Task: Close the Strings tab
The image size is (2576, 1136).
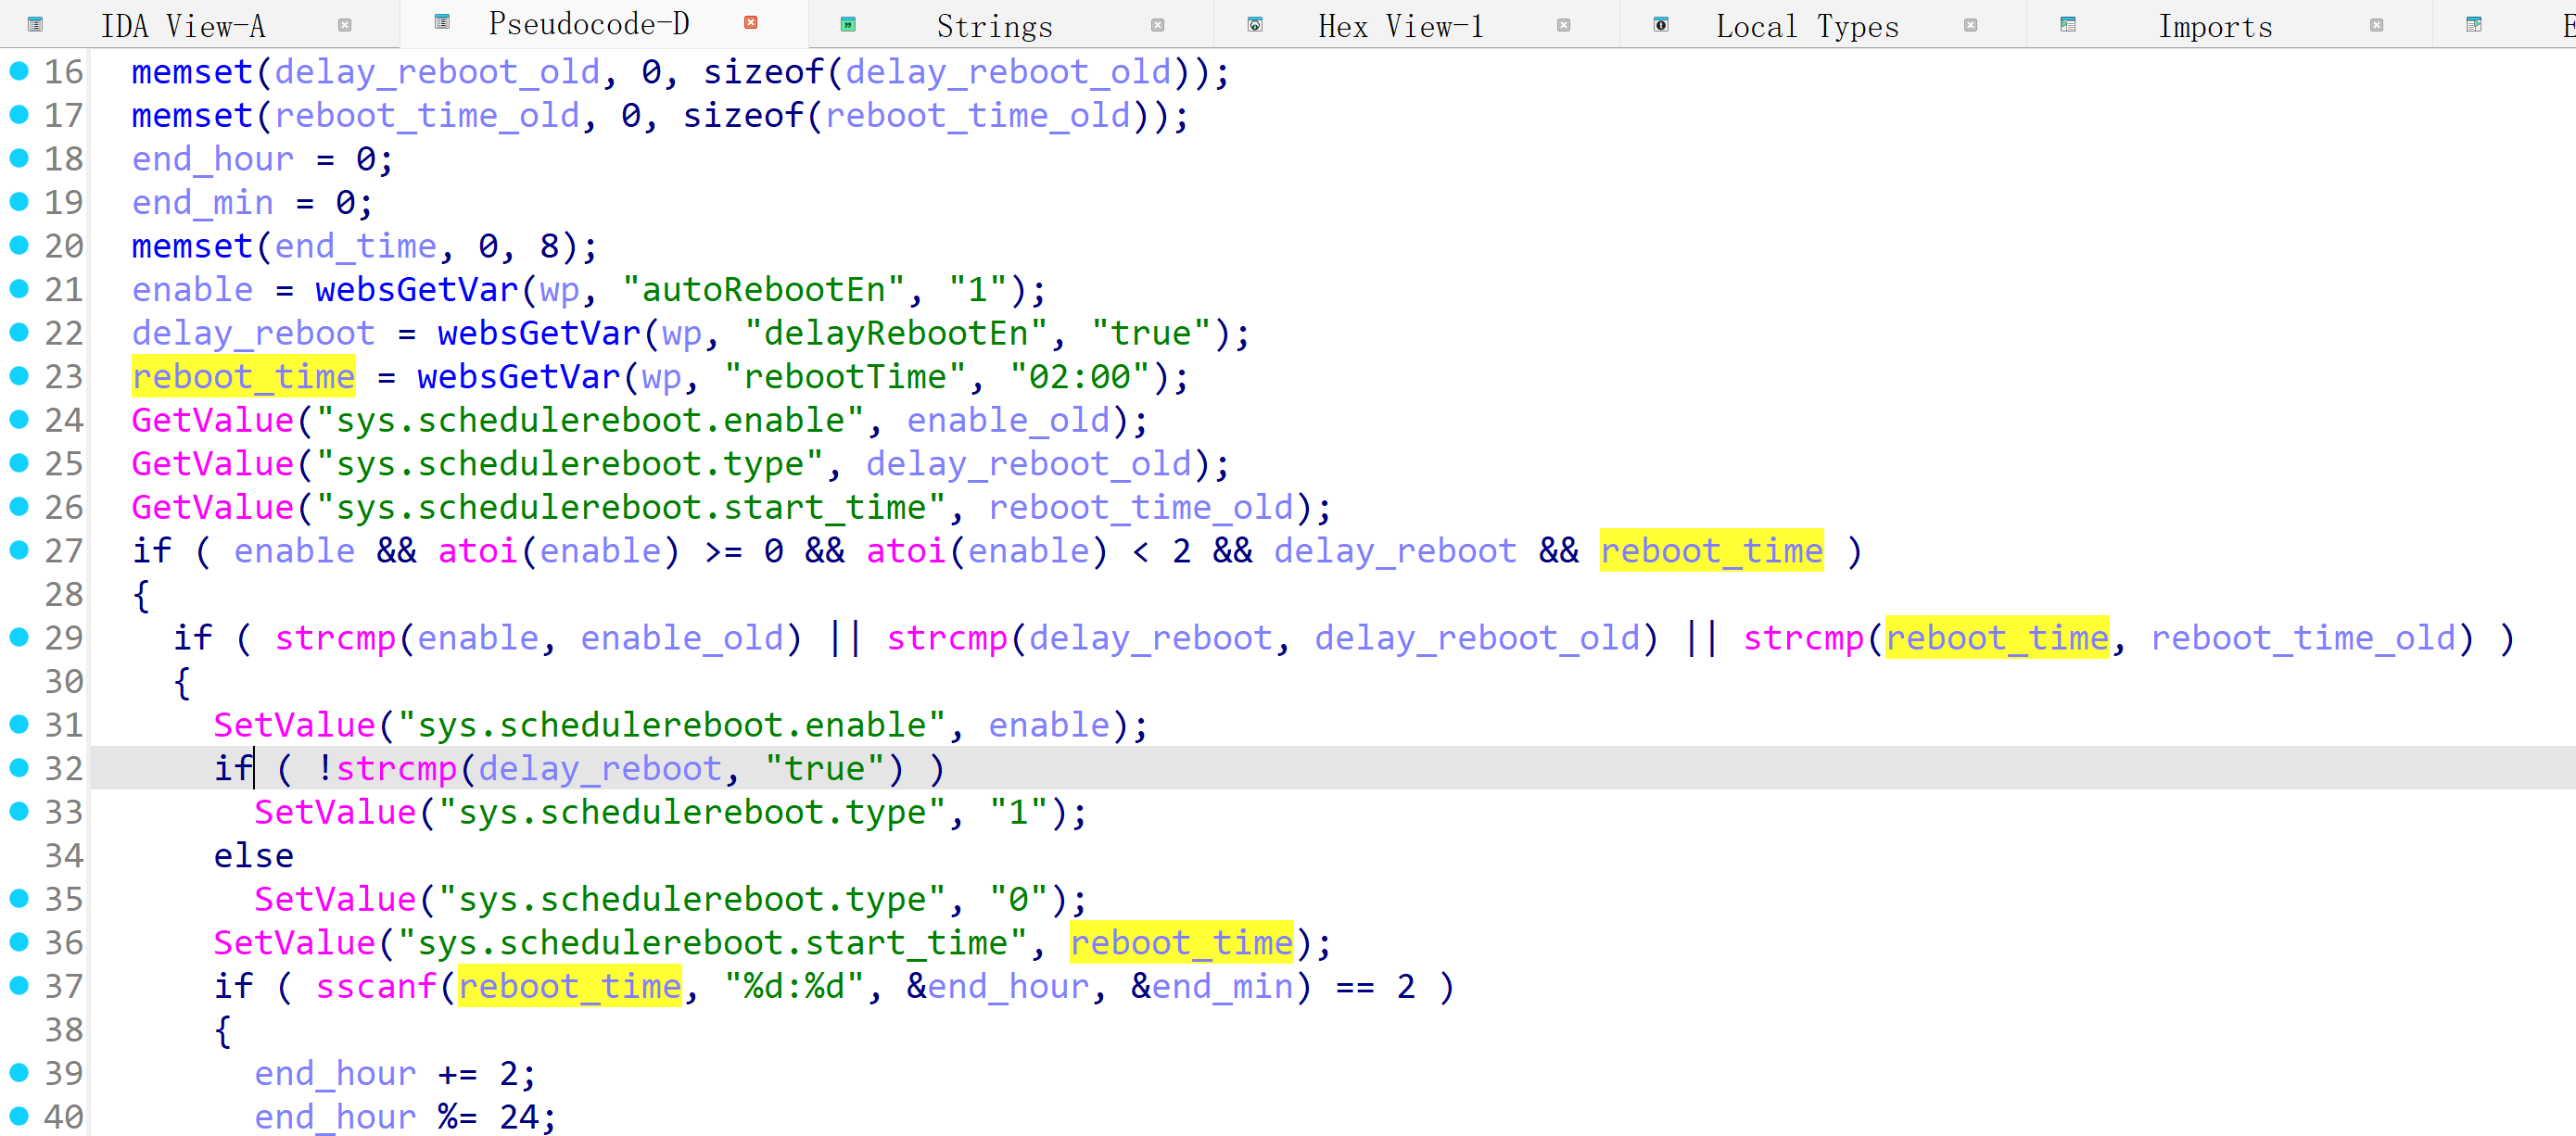Action: [1158, 25]
